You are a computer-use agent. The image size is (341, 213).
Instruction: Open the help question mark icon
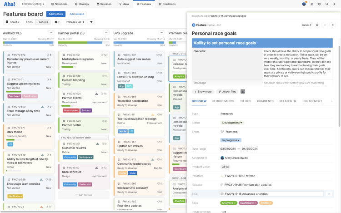pos(320,4)
